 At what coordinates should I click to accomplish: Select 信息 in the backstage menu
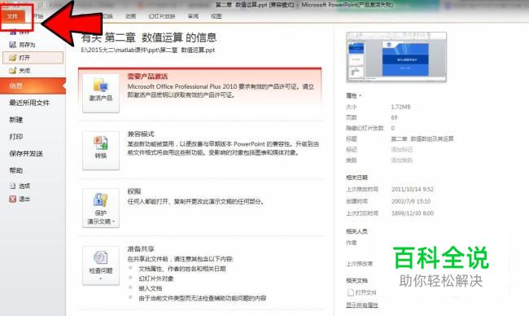[33, 86]
